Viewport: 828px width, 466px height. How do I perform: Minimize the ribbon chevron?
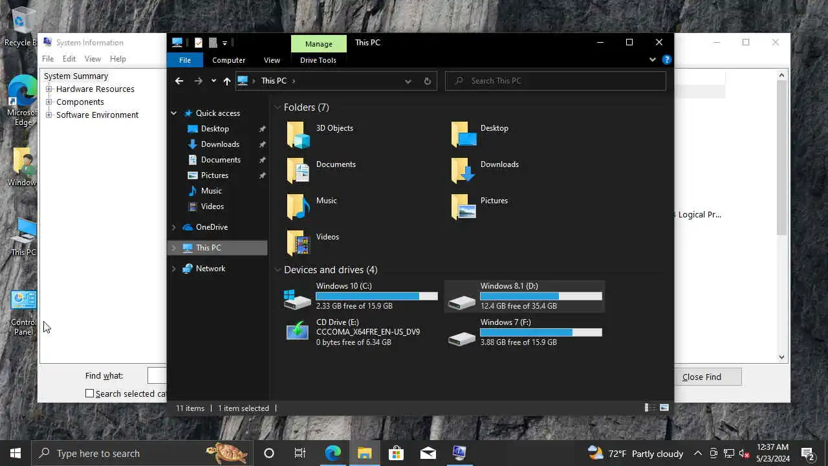(x=652, y=60)
